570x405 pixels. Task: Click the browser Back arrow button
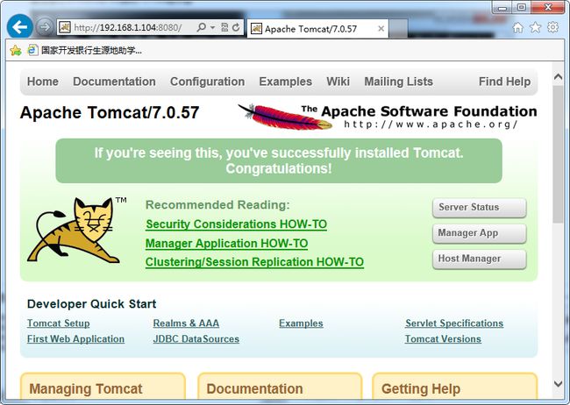(19, 26)
